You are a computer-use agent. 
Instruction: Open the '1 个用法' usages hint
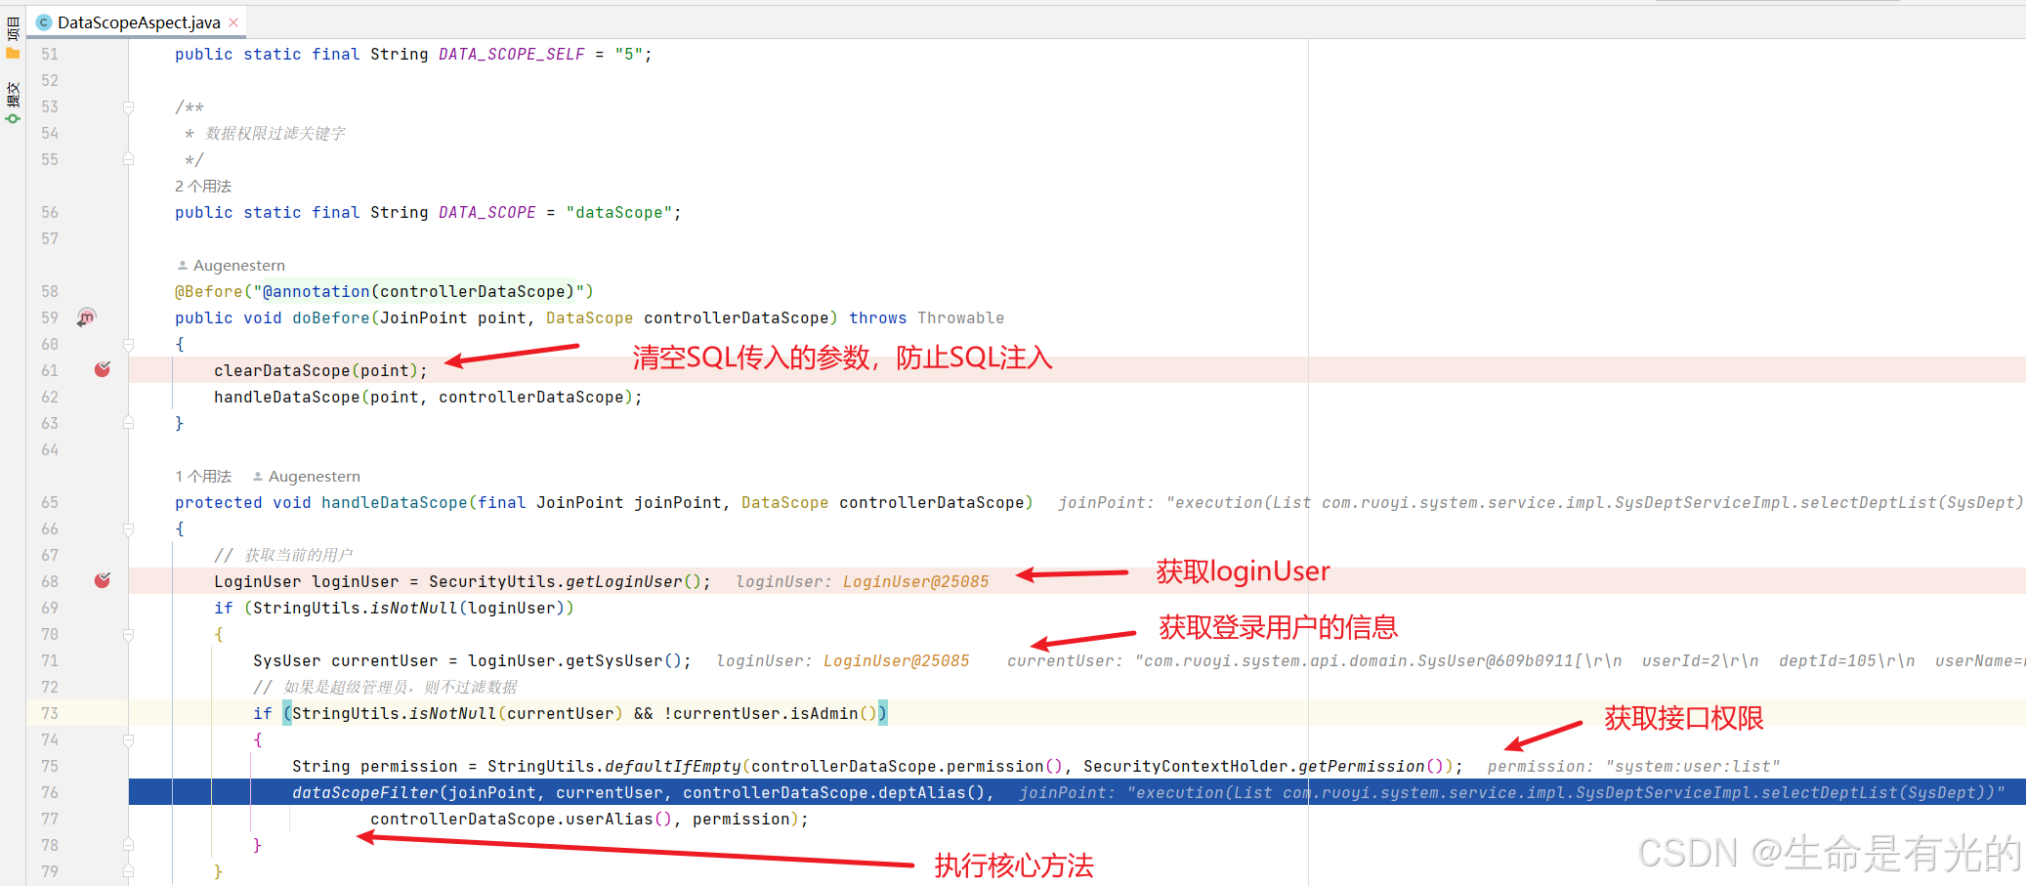click(x=203, y=476)
